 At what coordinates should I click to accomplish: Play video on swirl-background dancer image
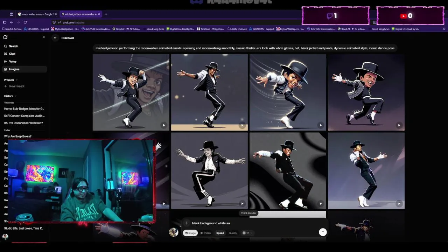pyautogui.click(x=321, y=204)
